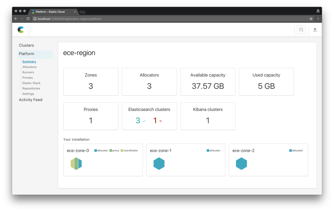Click the allocator badge on ece-zone-1
Image resolution: width=334 pixels, height=212 pixels.
click(x=213, y=150)
